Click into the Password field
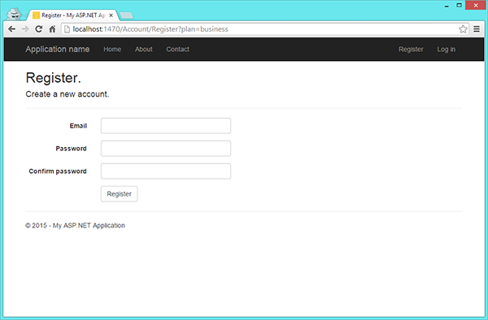This screenshot has width=488, height=320. tap(166, 149)
